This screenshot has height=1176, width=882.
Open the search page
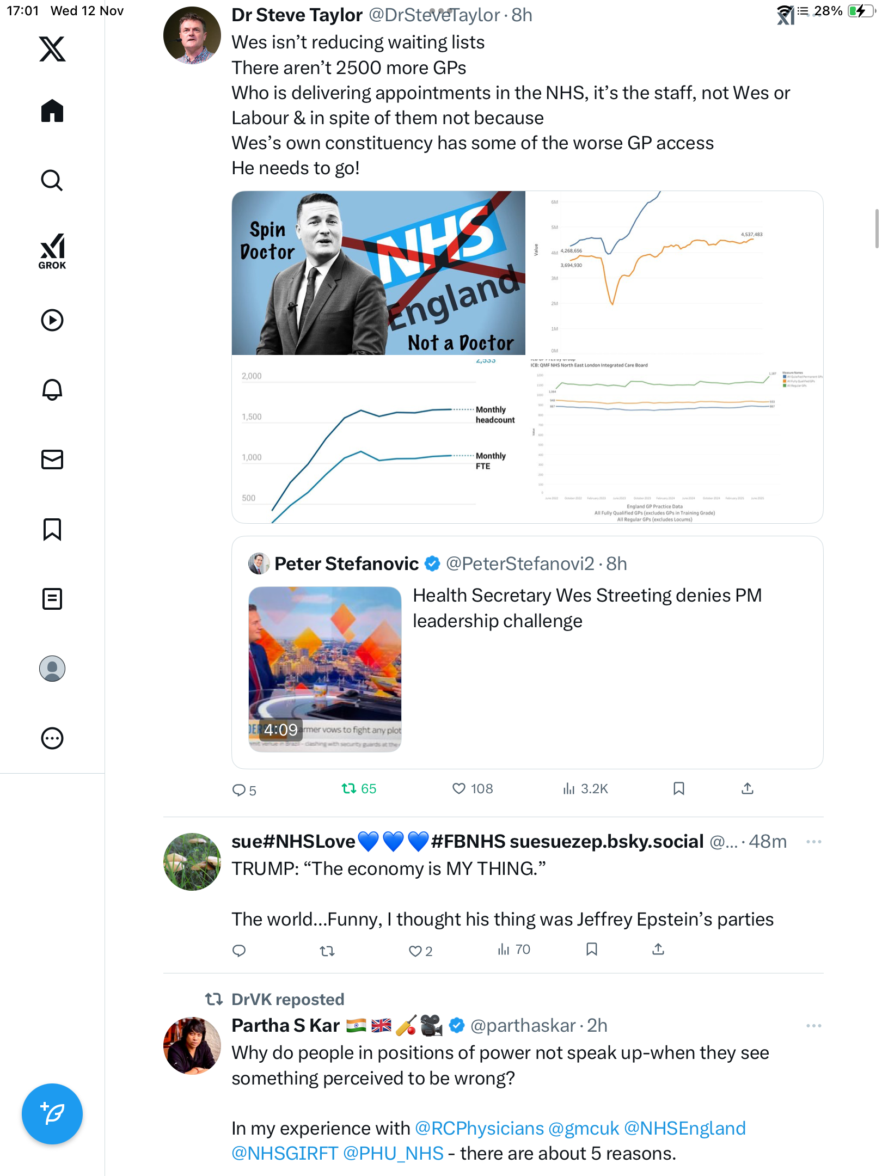point(52,181)
